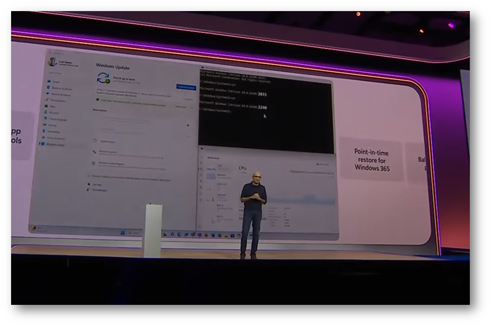Open Accessibility in the Settings sidebar
The width and height of the screenshot is (492, 327).
(52, 131)
